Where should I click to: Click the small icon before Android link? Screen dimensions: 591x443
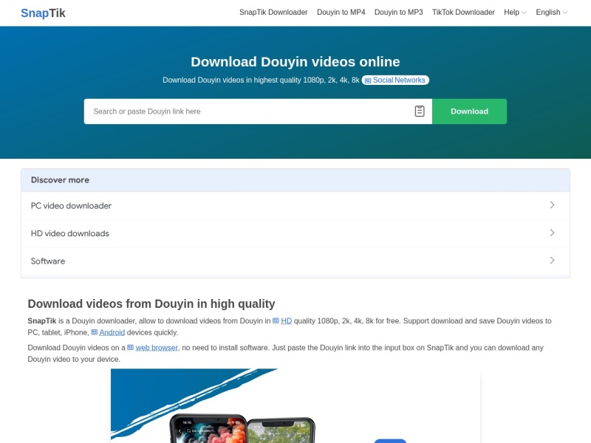pyautogui.click(x=95, y=332)
